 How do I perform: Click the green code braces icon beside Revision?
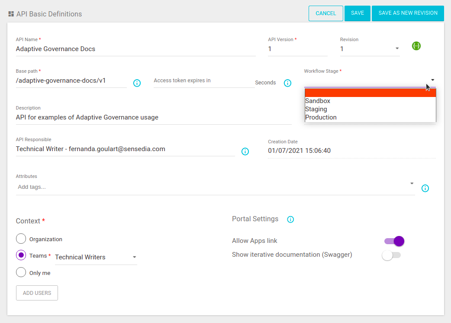coord(416,46)
